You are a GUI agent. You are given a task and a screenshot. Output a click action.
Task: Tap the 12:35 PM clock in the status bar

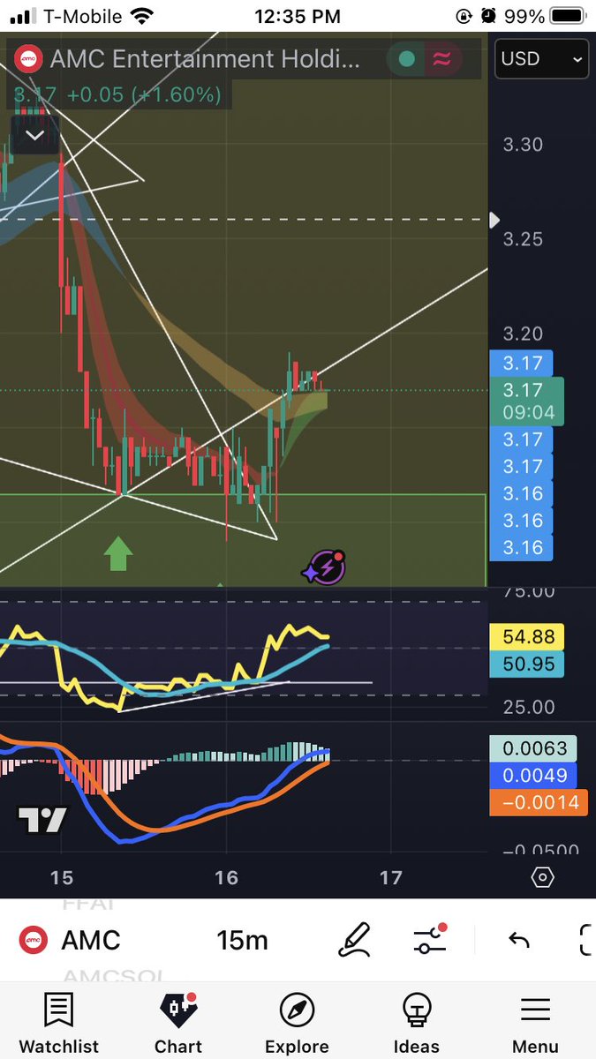[298, 16]
